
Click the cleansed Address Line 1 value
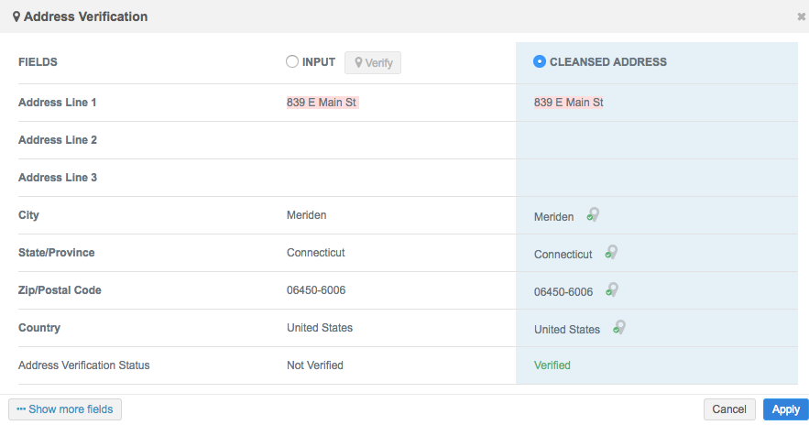tap(568, 103)
